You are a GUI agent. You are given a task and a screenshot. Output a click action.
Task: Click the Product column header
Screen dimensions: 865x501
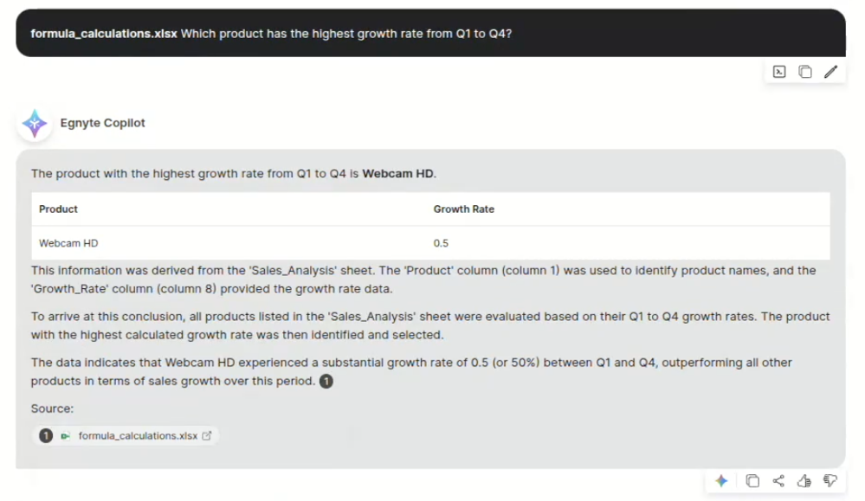[59, 209]
